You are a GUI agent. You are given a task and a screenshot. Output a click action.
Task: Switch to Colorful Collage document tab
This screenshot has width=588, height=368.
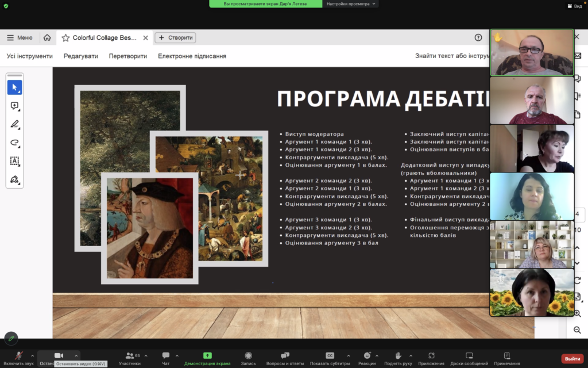[105, 37]
